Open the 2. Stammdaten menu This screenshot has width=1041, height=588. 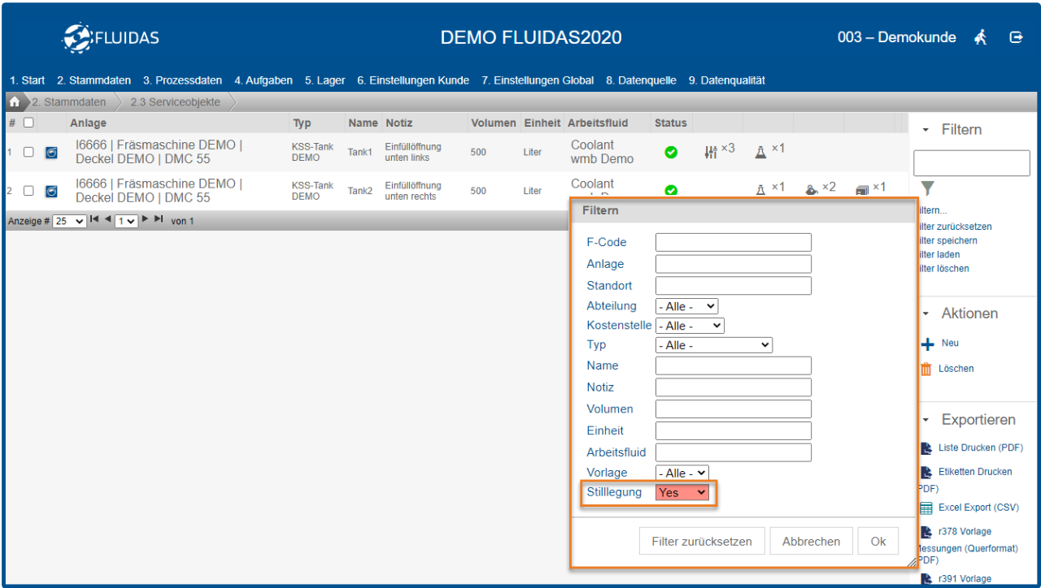tap(94, 80)
